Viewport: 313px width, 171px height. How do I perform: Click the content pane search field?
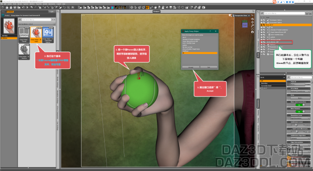(36, 20)
